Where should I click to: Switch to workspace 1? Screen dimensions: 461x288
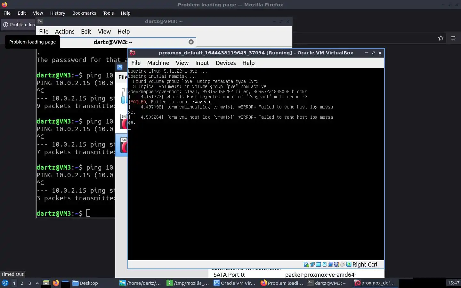(x=14, y=283)
